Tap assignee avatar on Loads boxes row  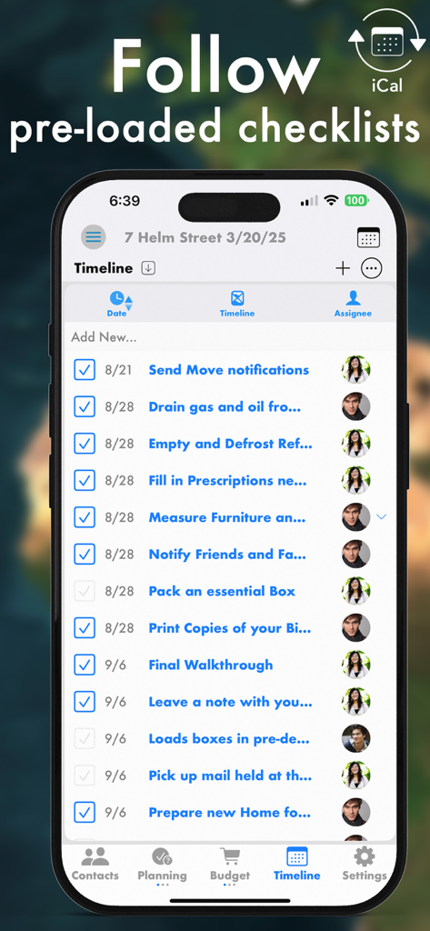355,738
